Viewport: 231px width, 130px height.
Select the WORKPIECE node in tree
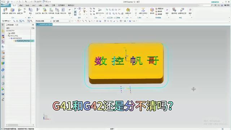pyautogui.click(x=17, y=38)
